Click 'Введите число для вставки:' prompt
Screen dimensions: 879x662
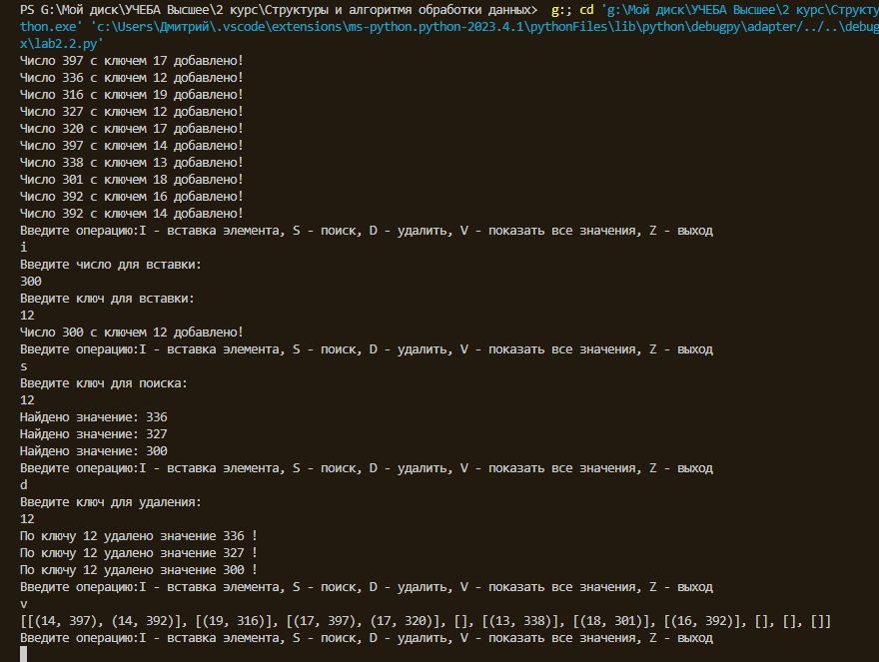pyautogui.click(x=111, y=265)
